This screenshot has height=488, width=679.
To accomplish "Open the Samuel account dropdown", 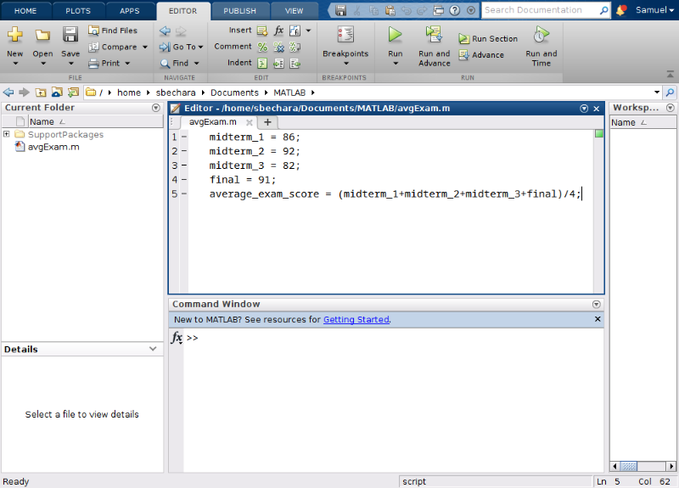I will (x=654, y=10).
